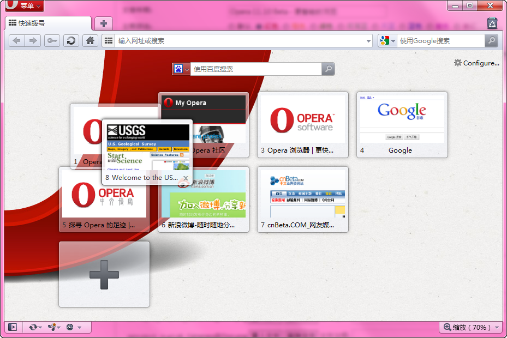Click the Opera Turbo icon
Image resolution: width=507 pixels, height=338 pixels.
(70, 327)
